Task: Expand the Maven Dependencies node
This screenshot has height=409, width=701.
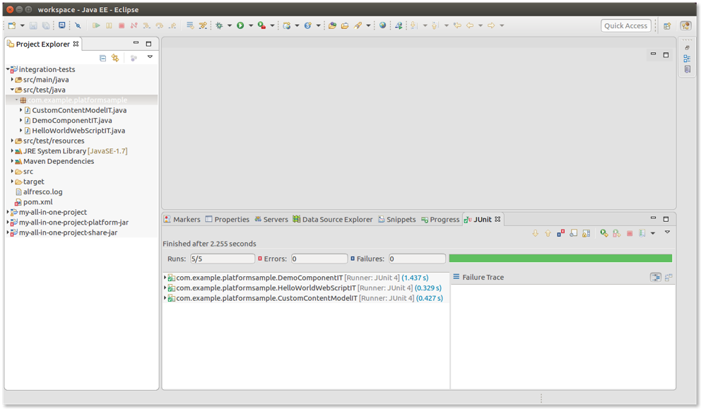Action: click(x=12, y=161)
